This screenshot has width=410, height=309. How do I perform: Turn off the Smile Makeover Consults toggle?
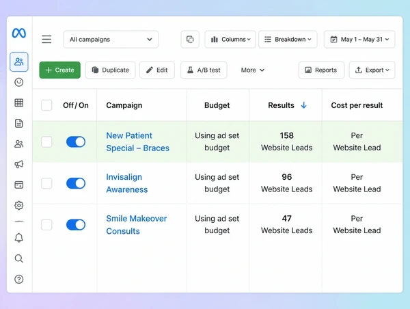76,225
